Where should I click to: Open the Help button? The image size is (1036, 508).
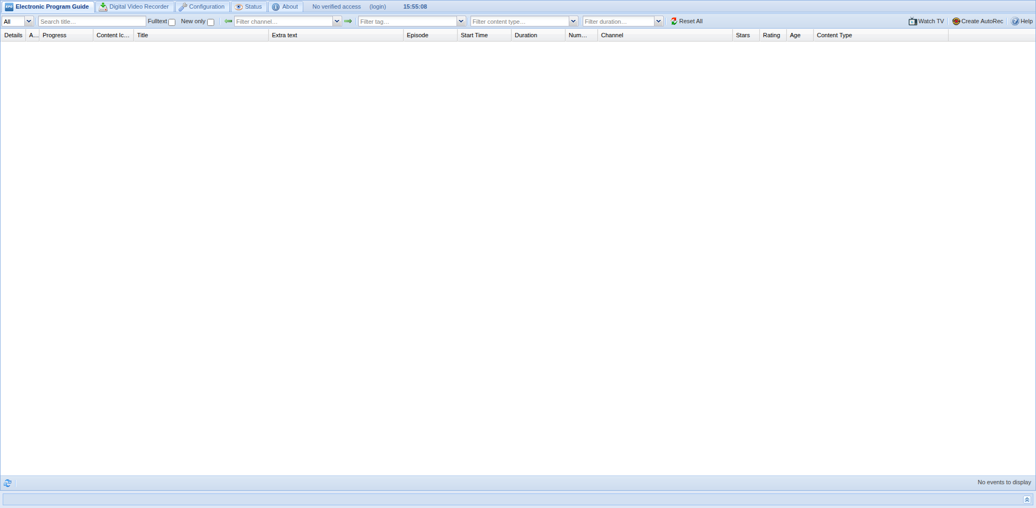point(1021,21)
